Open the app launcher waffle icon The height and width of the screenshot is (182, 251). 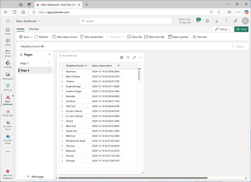click(x=8, y=21)
